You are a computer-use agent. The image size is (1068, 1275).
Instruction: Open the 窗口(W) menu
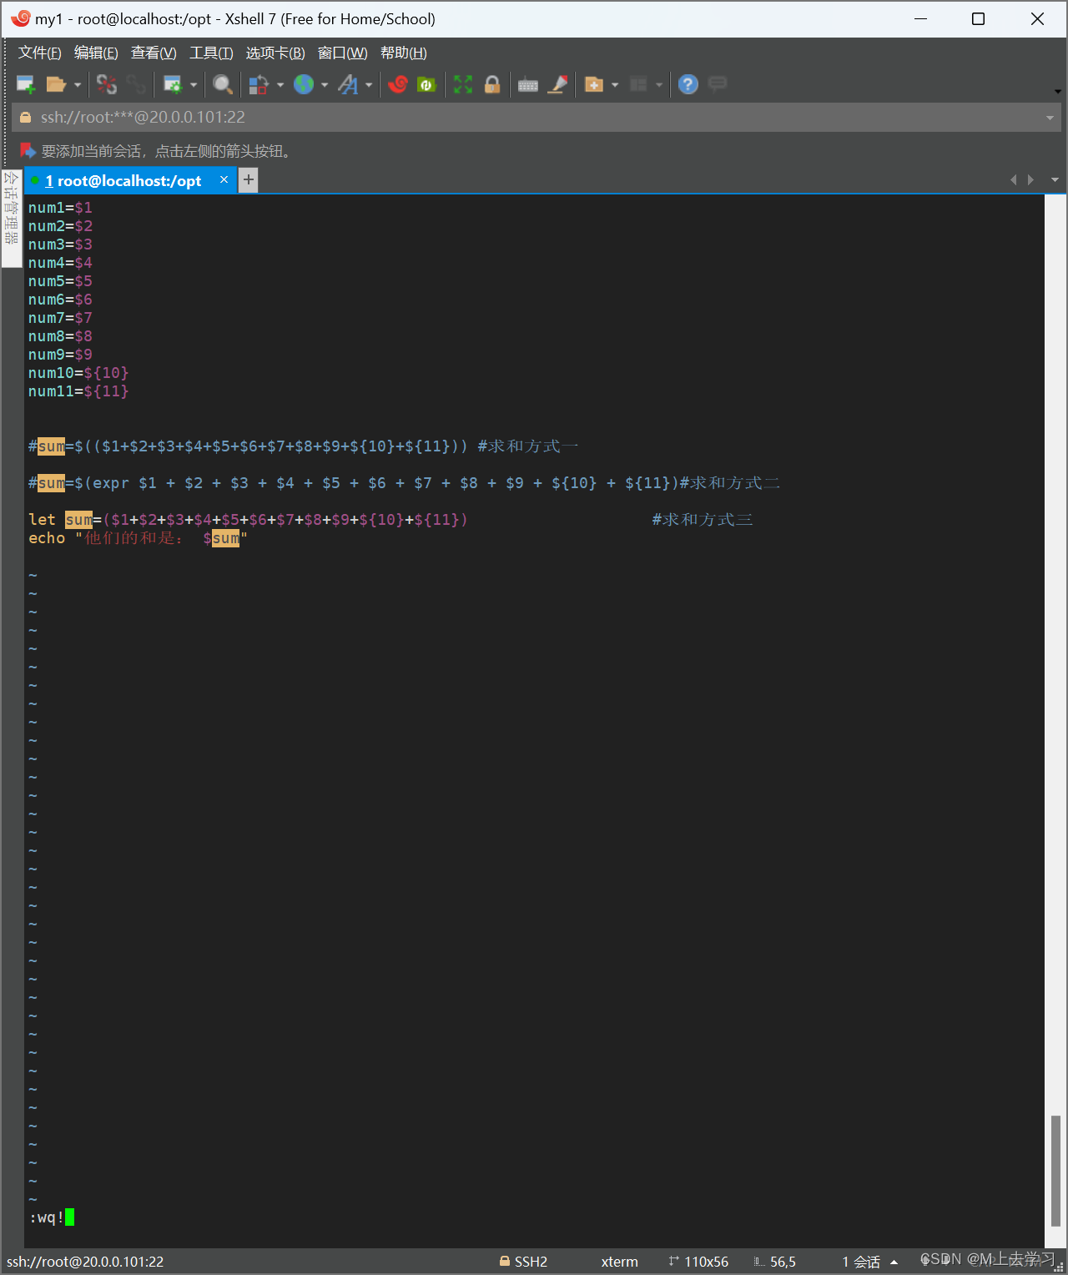342,53
